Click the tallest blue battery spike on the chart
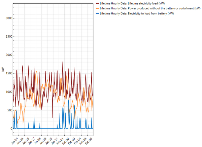The width and height of the screenshot is (202, 147). click(x=69, y=100)
